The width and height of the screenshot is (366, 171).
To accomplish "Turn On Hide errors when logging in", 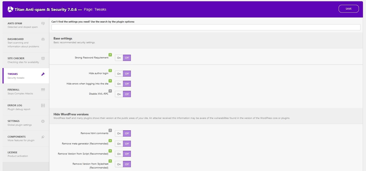I will click(x=119, y=84).
